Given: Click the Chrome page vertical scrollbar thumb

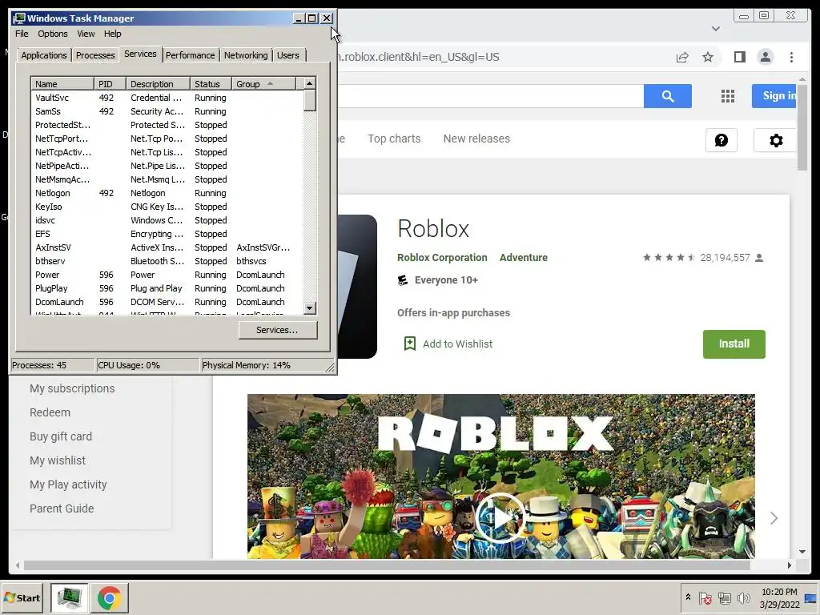Looking at the screenshot, I should pyautogui.click(x=802, y=127).
